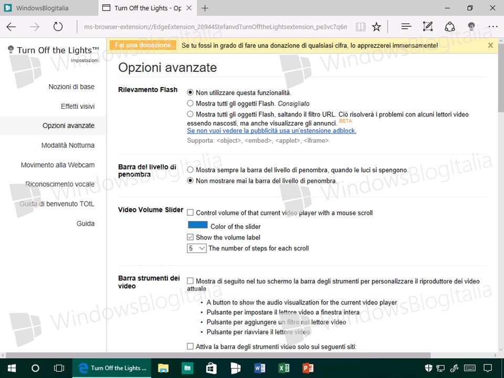Launch Excel from the taskbar
The image size is (504, 378).
pyautogui.click(x=284, y=368)
